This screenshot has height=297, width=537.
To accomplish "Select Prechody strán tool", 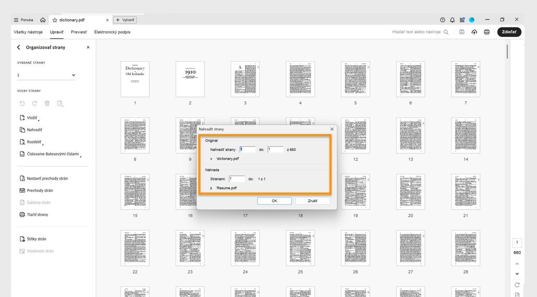I will pos(36,191).
